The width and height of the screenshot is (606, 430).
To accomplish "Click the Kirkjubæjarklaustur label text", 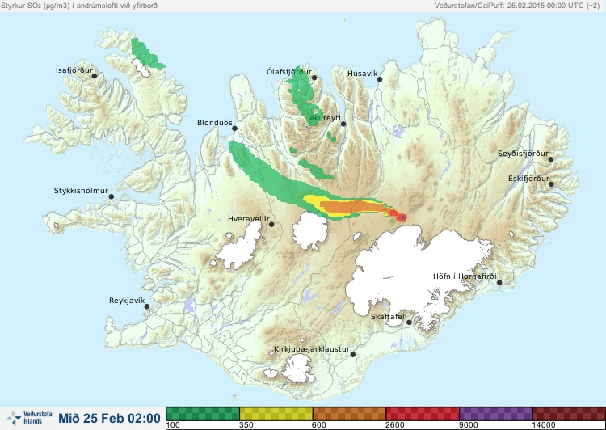I will (x=312, y=349).
